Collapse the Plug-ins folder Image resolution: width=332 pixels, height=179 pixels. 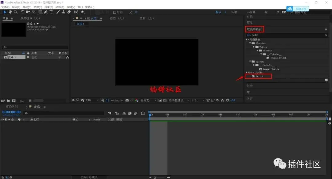250,43
